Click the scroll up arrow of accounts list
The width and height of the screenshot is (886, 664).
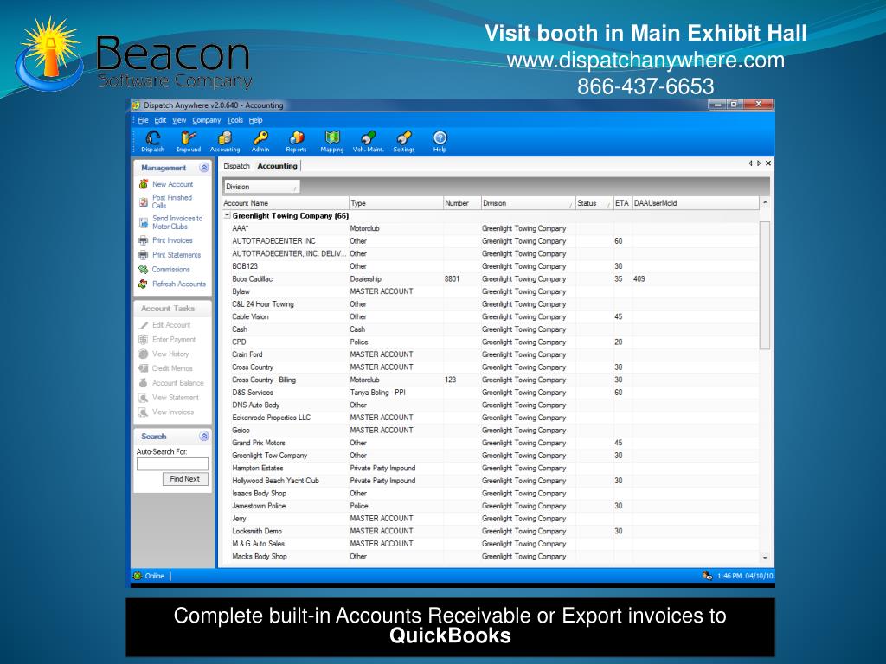point(765,202)
